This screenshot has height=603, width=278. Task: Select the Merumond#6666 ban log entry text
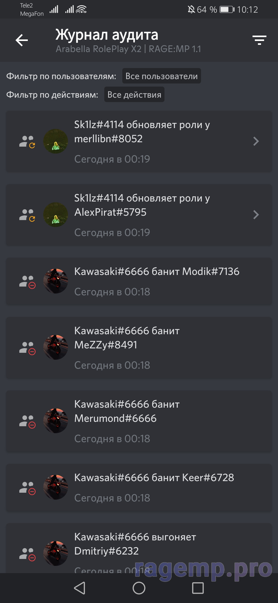(x=127, y=411)
